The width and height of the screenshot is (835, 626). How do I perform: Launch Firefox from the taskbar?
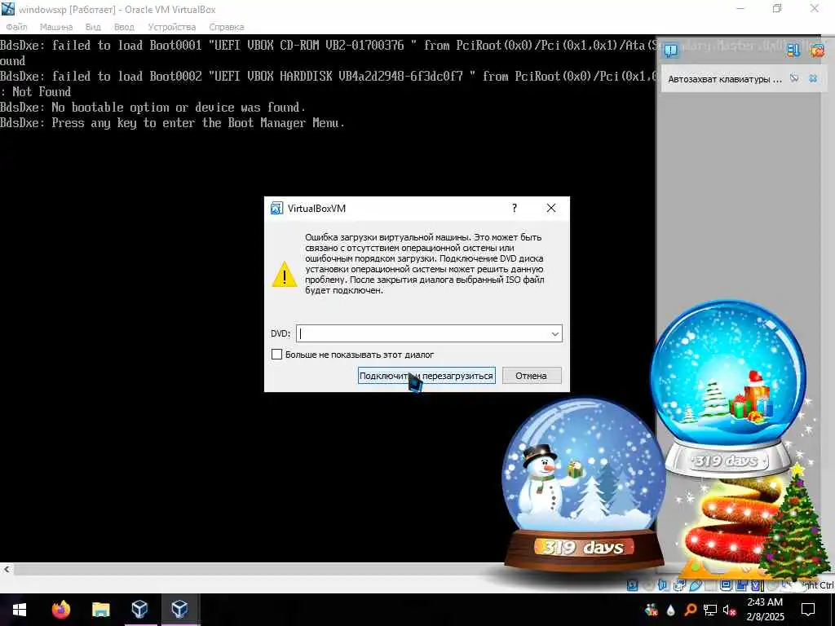[60, 610]
